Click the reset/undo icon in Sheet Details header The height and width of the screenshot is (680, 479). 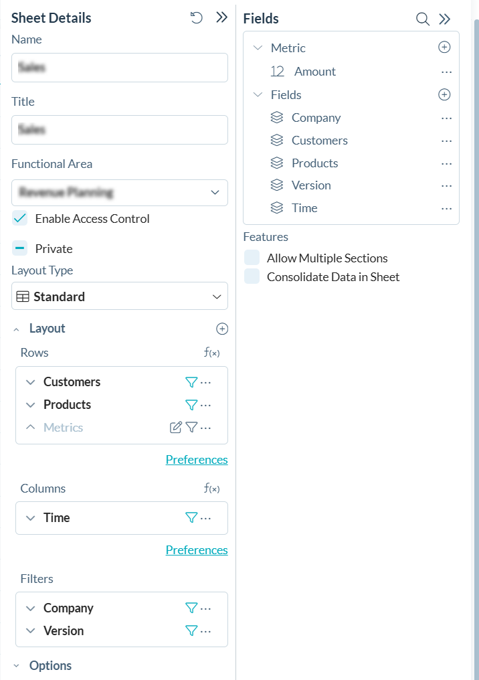(196, 18)
